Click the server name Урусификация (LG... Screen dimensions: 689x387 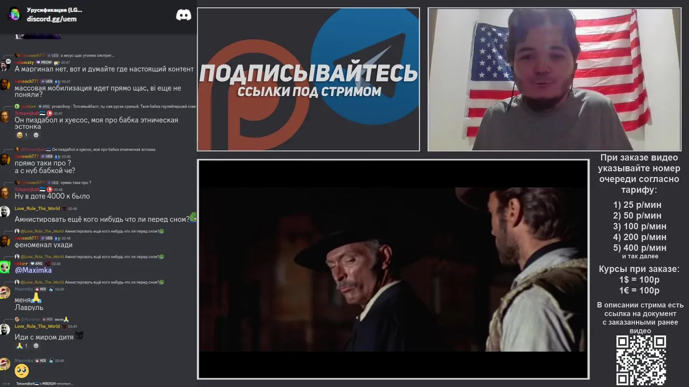[54, 10]
